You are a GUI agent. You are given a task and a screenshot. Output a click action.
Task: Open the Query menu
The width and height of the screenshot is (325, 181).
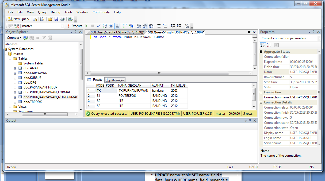click(x=42, y=12)
